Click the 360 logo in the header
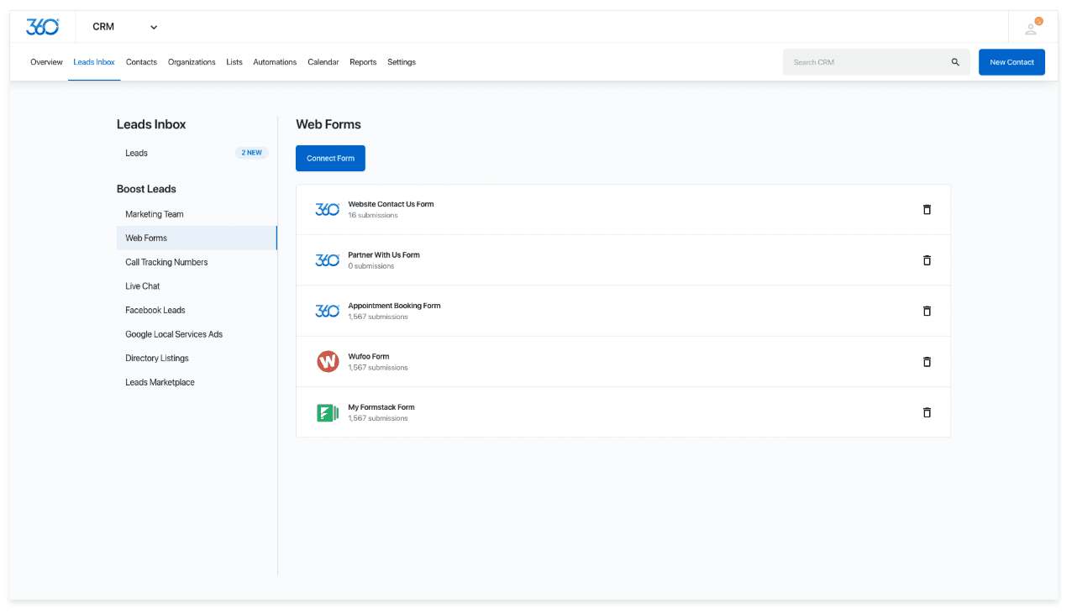1072x613 pixels. coord(42,27)
